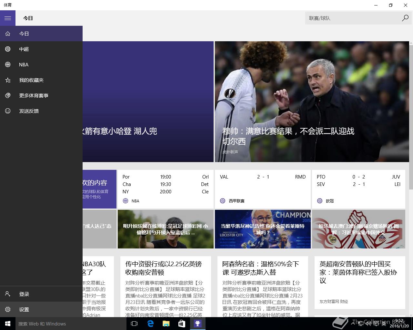Open the personalization tile 欢的内容
Viewport: 413px width, 330px height.
pos(99,189)
